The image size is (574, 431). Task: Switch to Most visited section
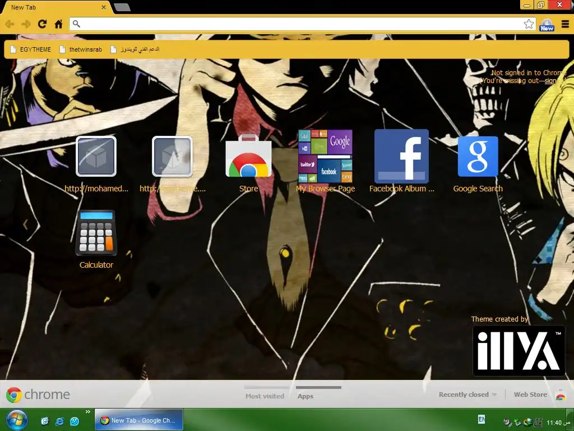265,396
